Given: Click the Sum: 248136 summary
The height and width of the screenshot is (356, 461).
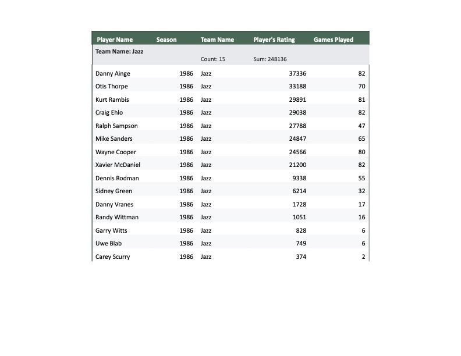Looking at the screenshot, I should pos(270,59).
